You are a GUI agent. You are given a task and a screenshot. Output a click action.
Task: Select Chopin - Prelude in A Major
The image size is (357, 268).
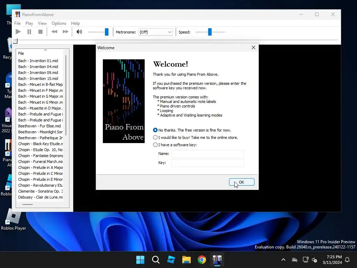(40, 167)
